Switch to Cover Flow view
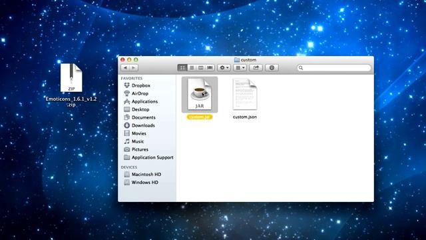Viewport: 426px width, 240px height. [210, 67]
